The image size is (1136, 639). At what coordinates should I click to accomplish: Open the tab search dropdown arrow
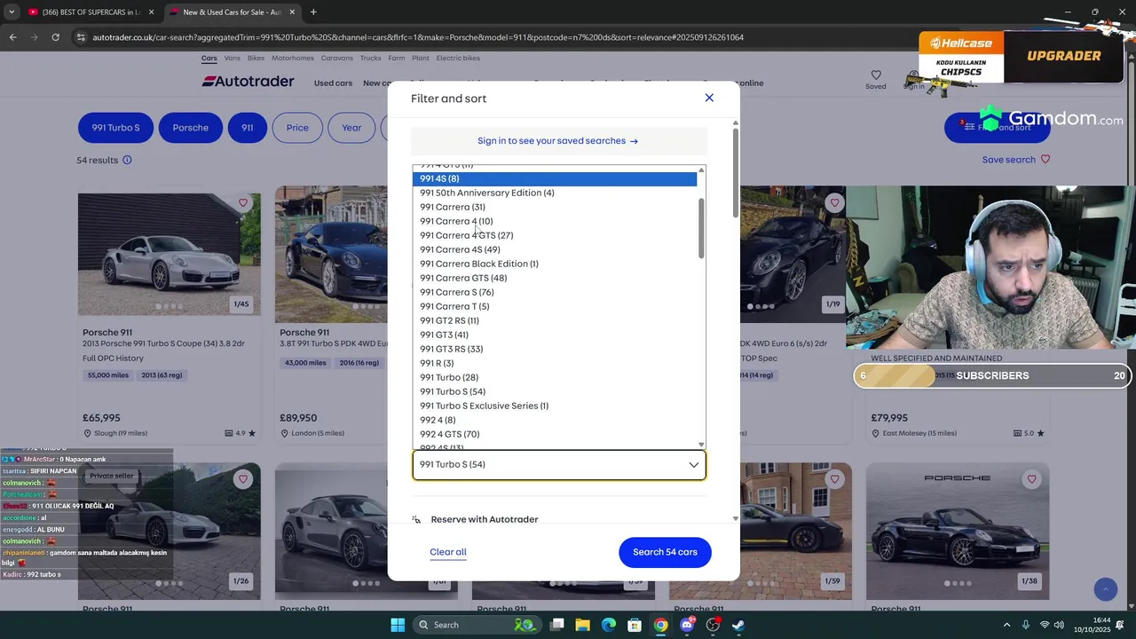[12, 12]
